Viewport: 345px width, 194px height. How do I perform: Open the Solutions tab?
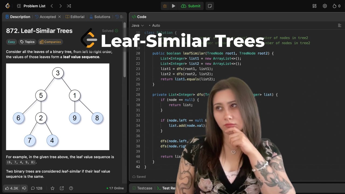100,17
